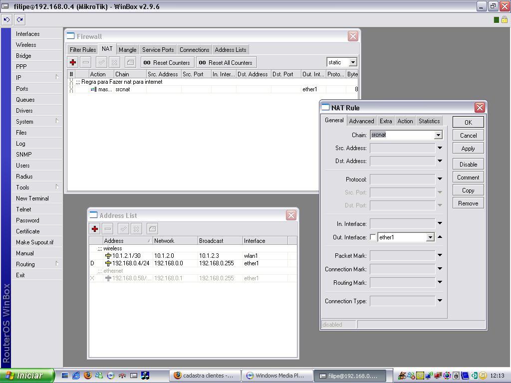This screenshot has height=383, width=511.
Task: Click Show Desktop quick launch icon
Action: 64,376
